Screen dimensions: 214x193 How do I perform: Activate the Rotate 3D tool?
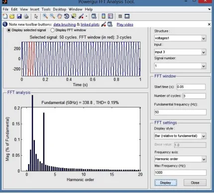tap(67, 16)
